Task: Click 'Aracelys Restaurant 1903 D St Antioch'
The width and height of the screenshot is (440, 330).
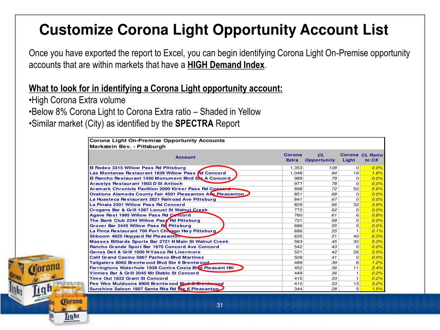Action: click(136, 183)
